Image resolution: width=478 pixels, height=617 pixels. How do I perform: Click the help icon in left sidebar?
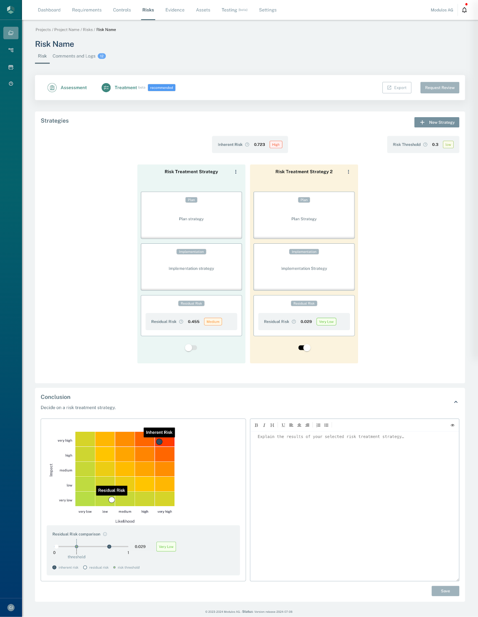(x=11, y=84)
